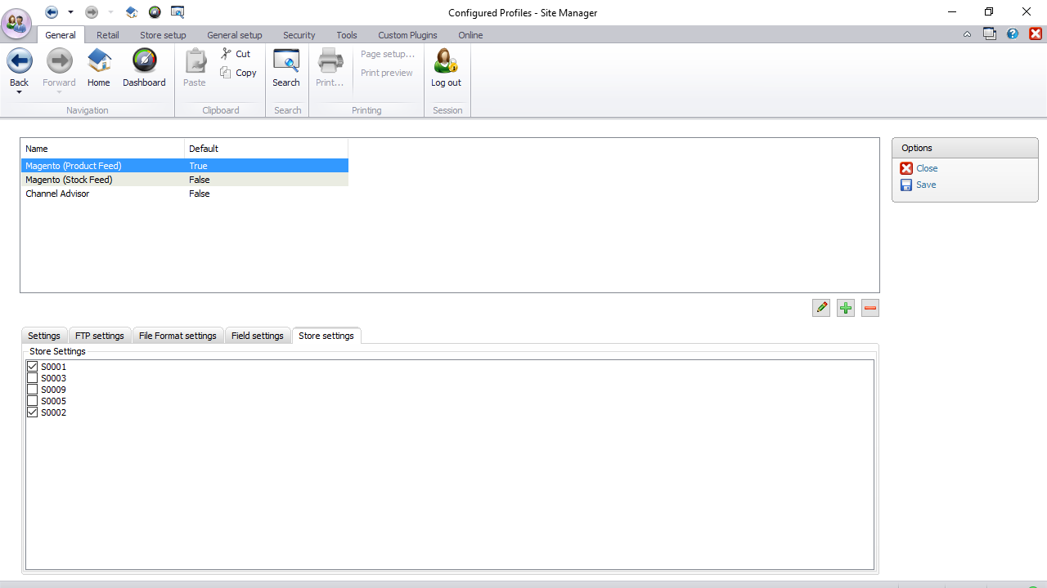1047x588 pixels.
Task: Expand the Back button dropdown arrow
Action: (x=19, y=92)
